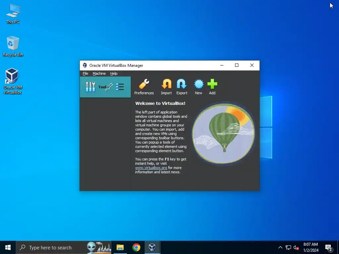Click the network status tray icon
The width and height of the screenshot is (339, 254).
click(288, 247)
